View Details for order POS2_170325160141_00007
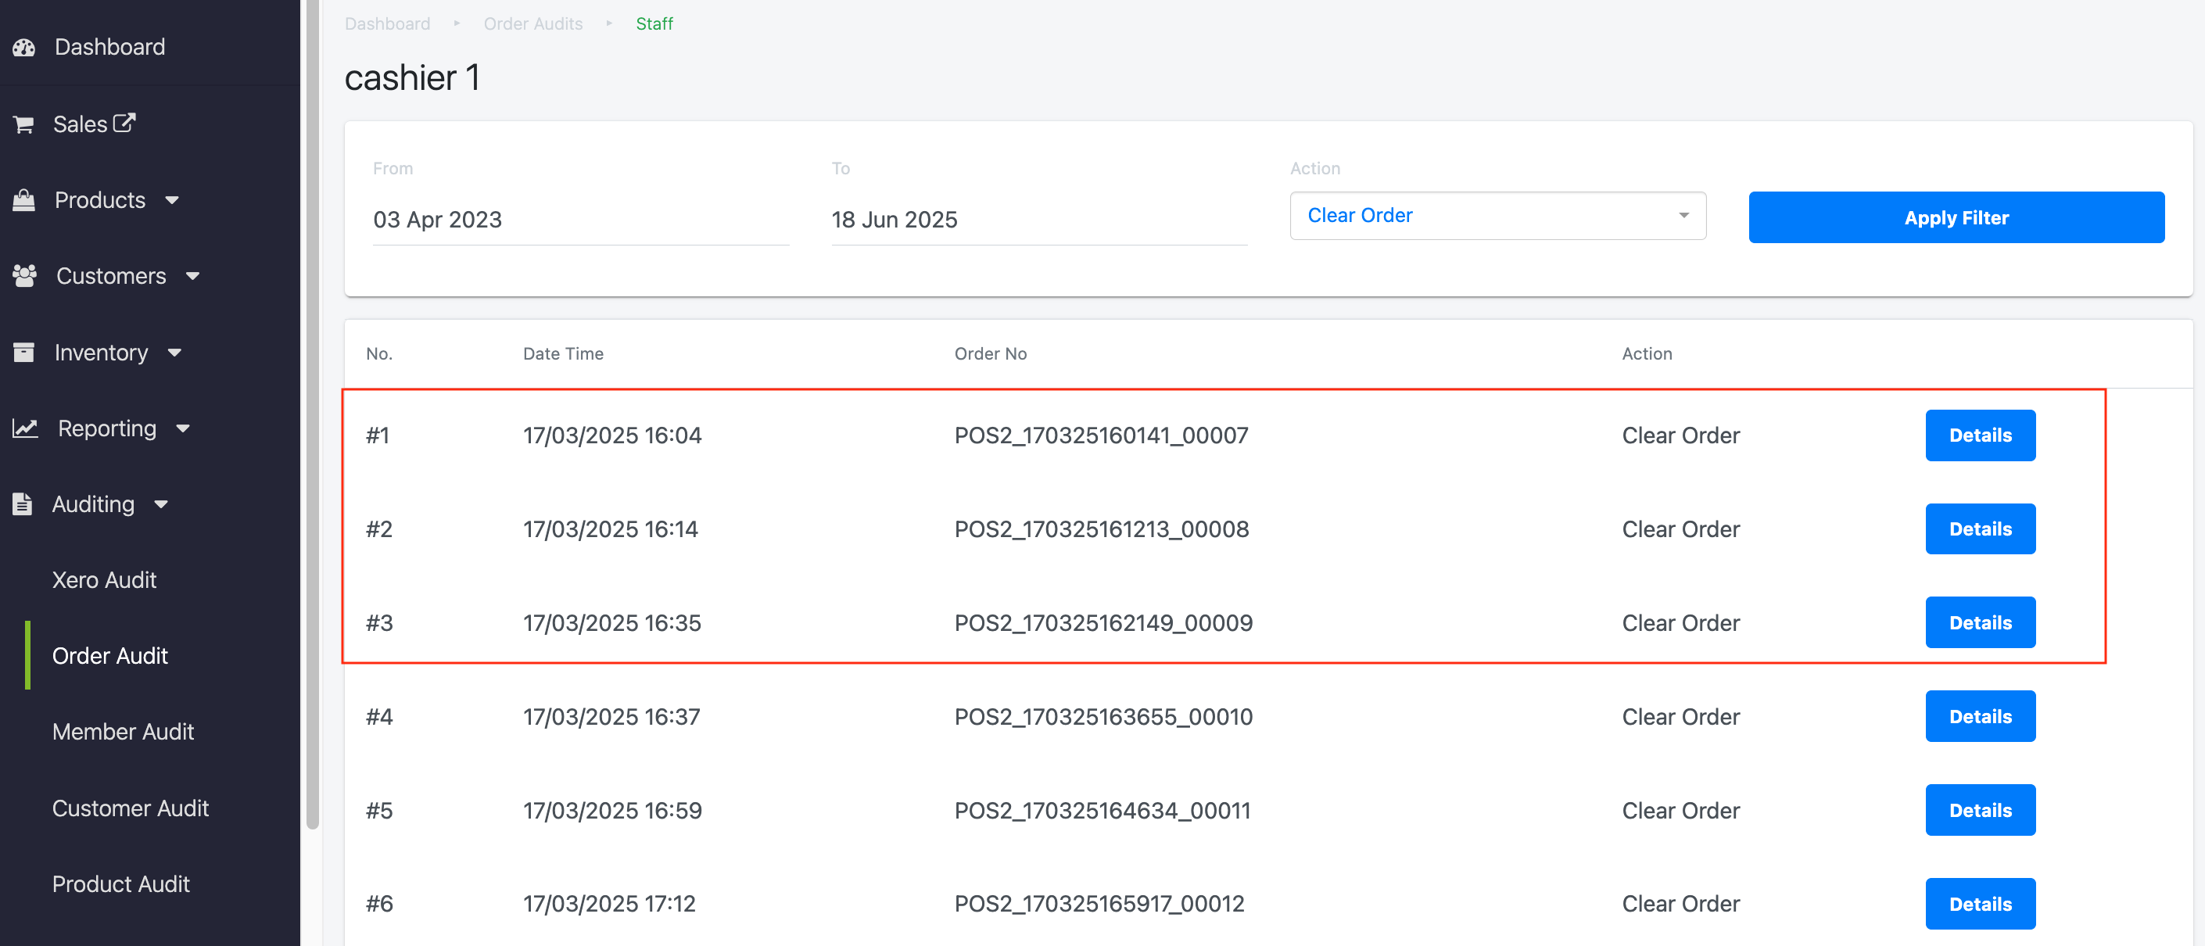Image resolution: width=2205 pixels, height=946 pixels. coord(1979,435)
